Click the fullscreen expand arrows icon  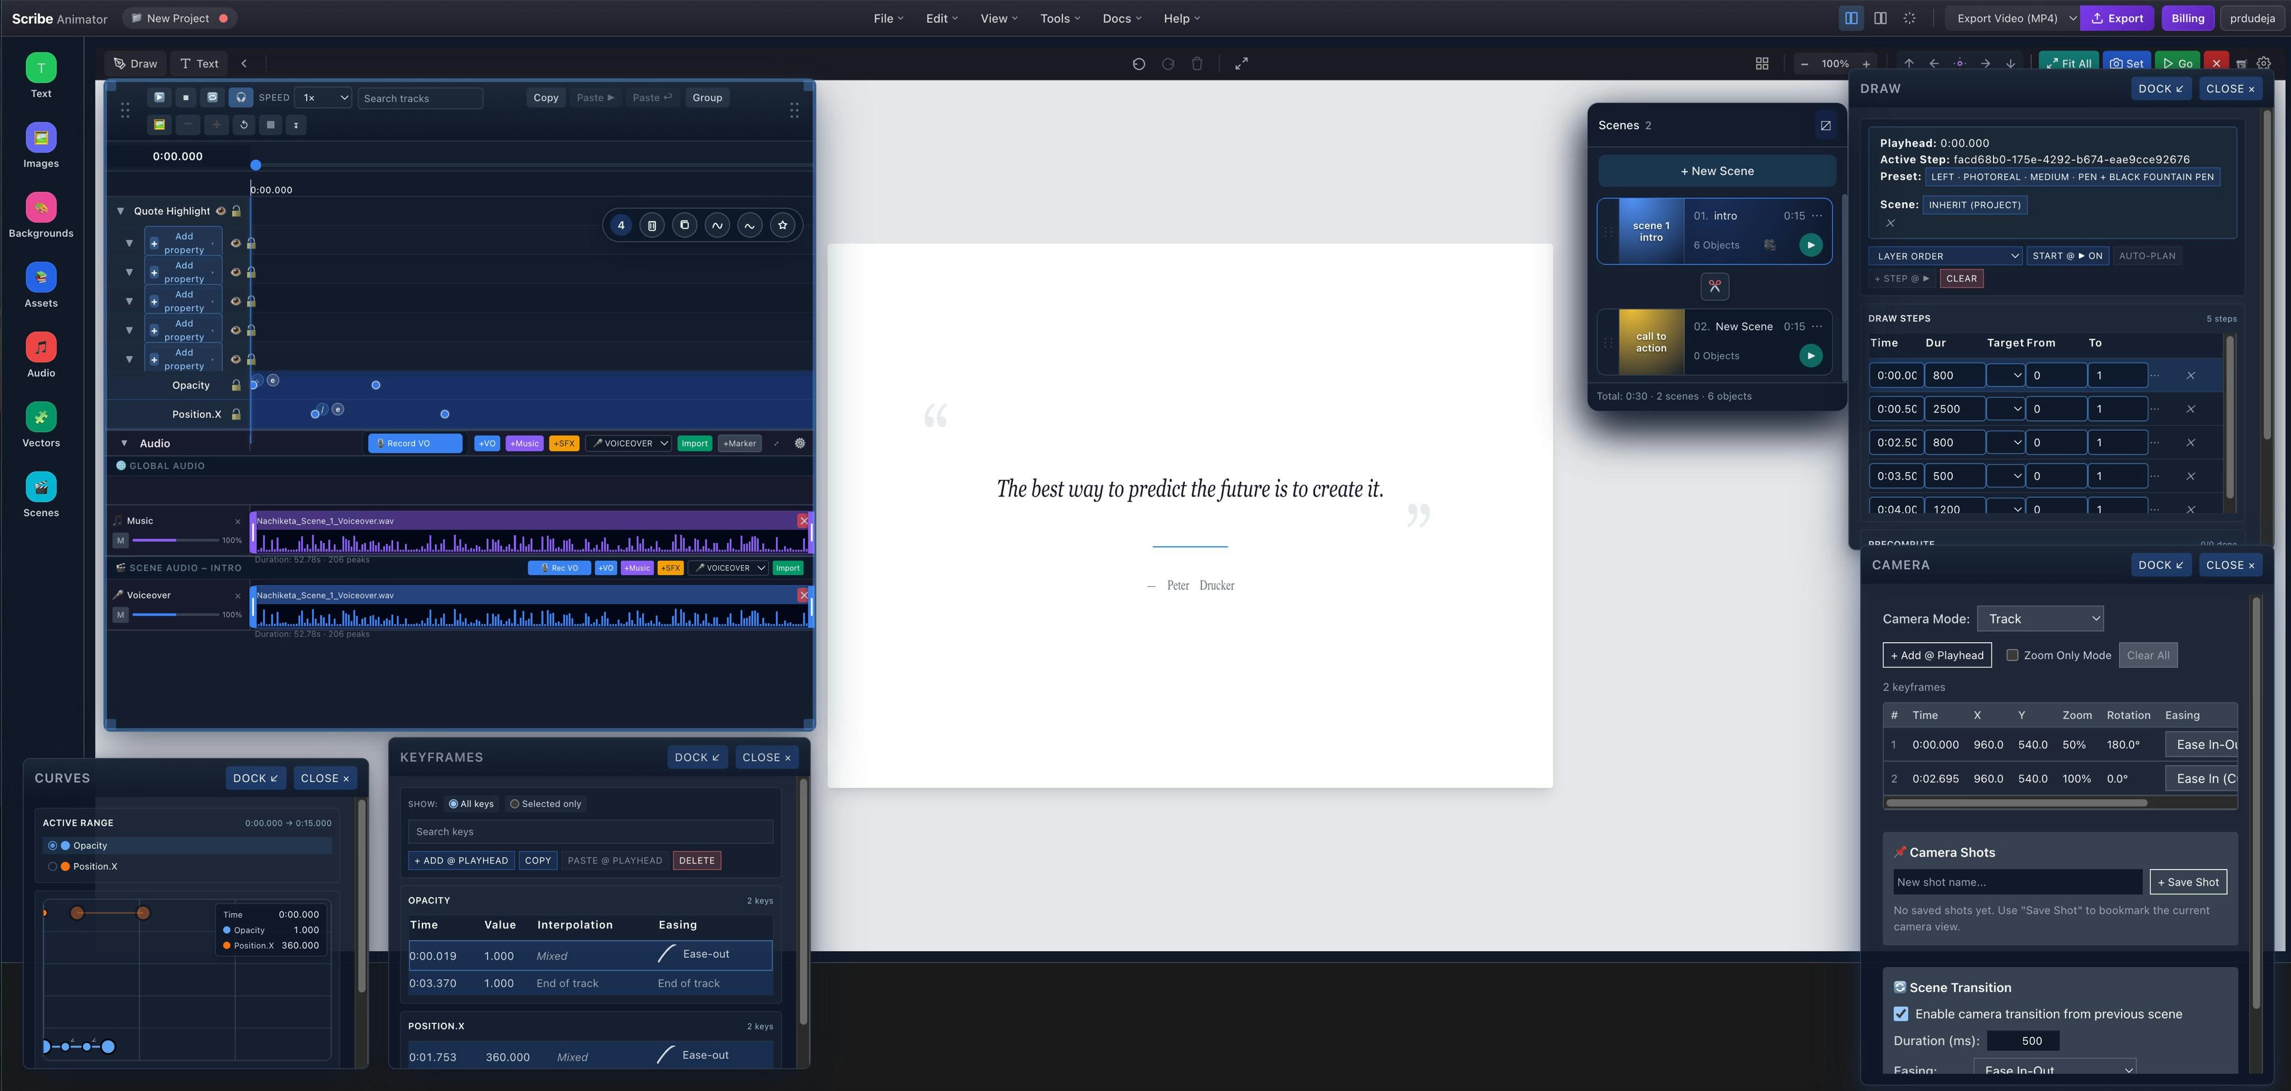(1241, 64)
